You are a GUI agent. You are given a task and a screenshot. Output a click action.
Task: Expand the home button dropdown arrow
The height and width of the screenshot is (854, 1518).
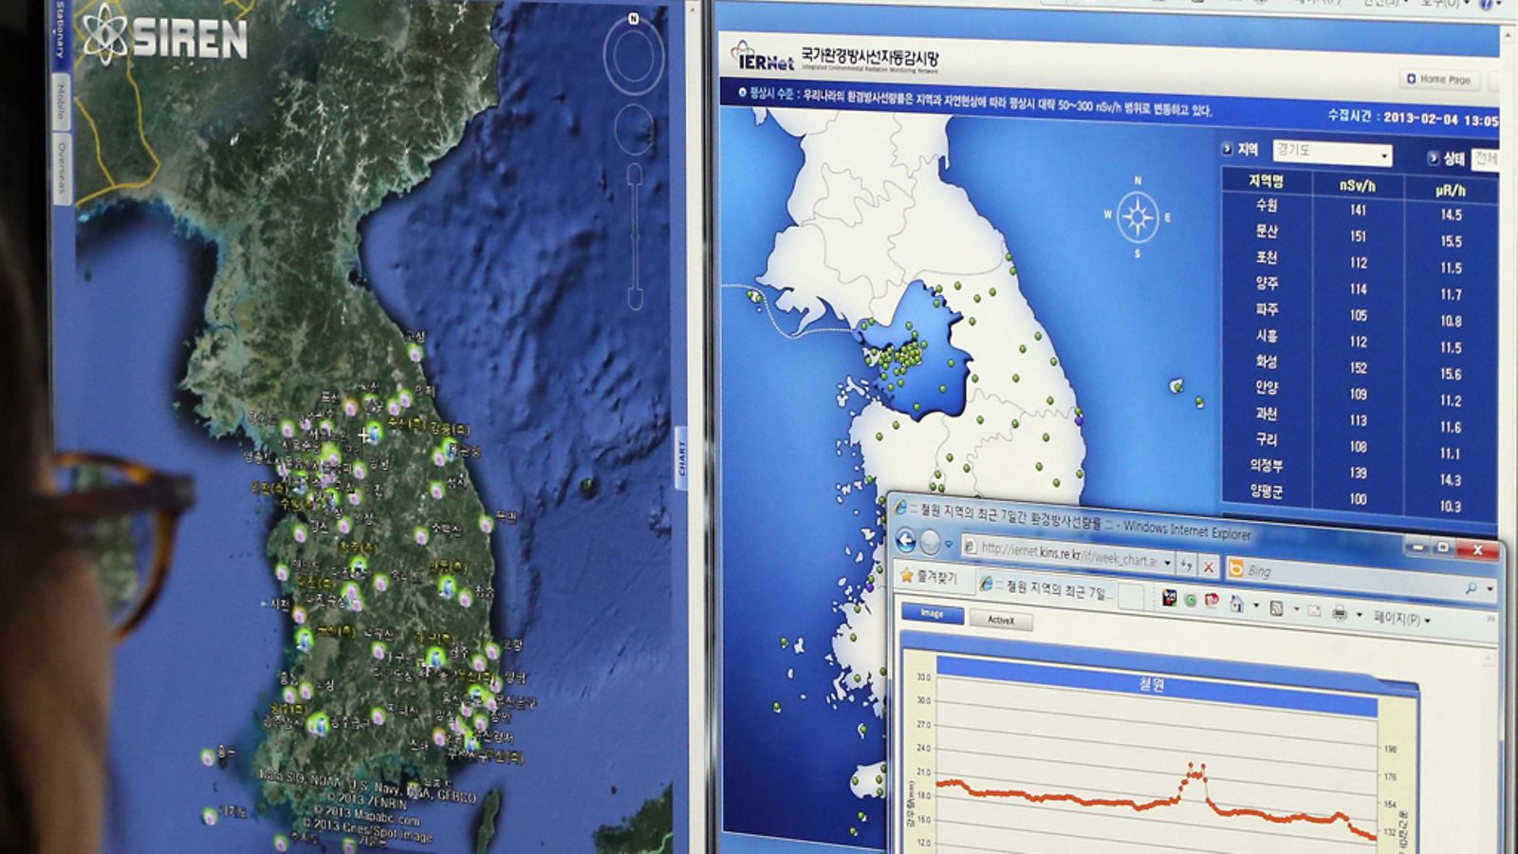[x=1255, y=605]
